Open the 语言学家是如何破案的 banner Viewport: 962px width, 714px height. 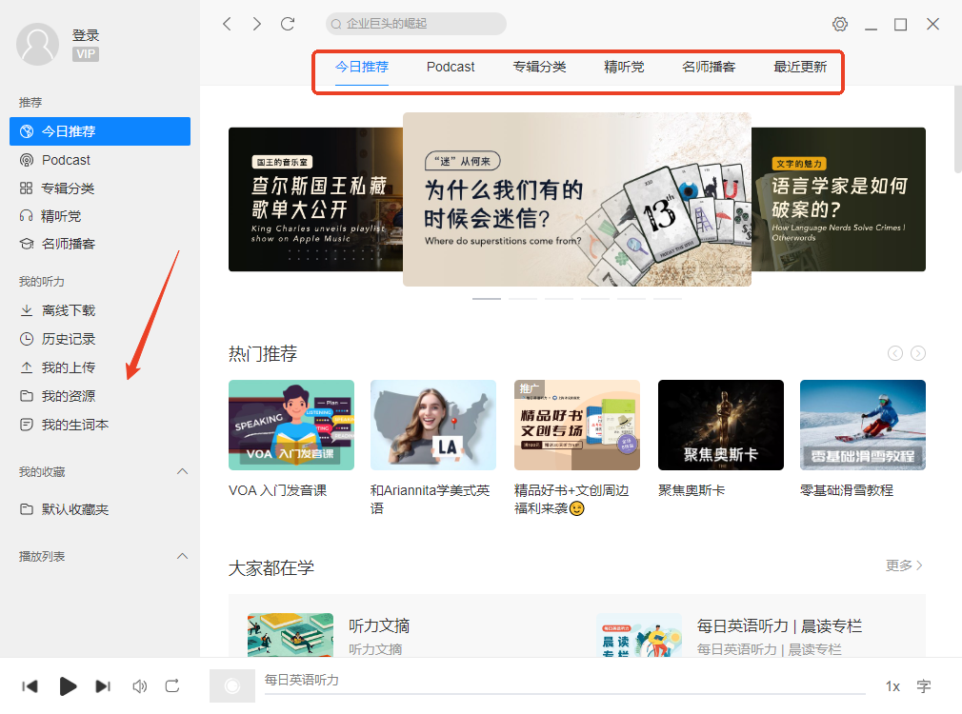click(838, 199)
